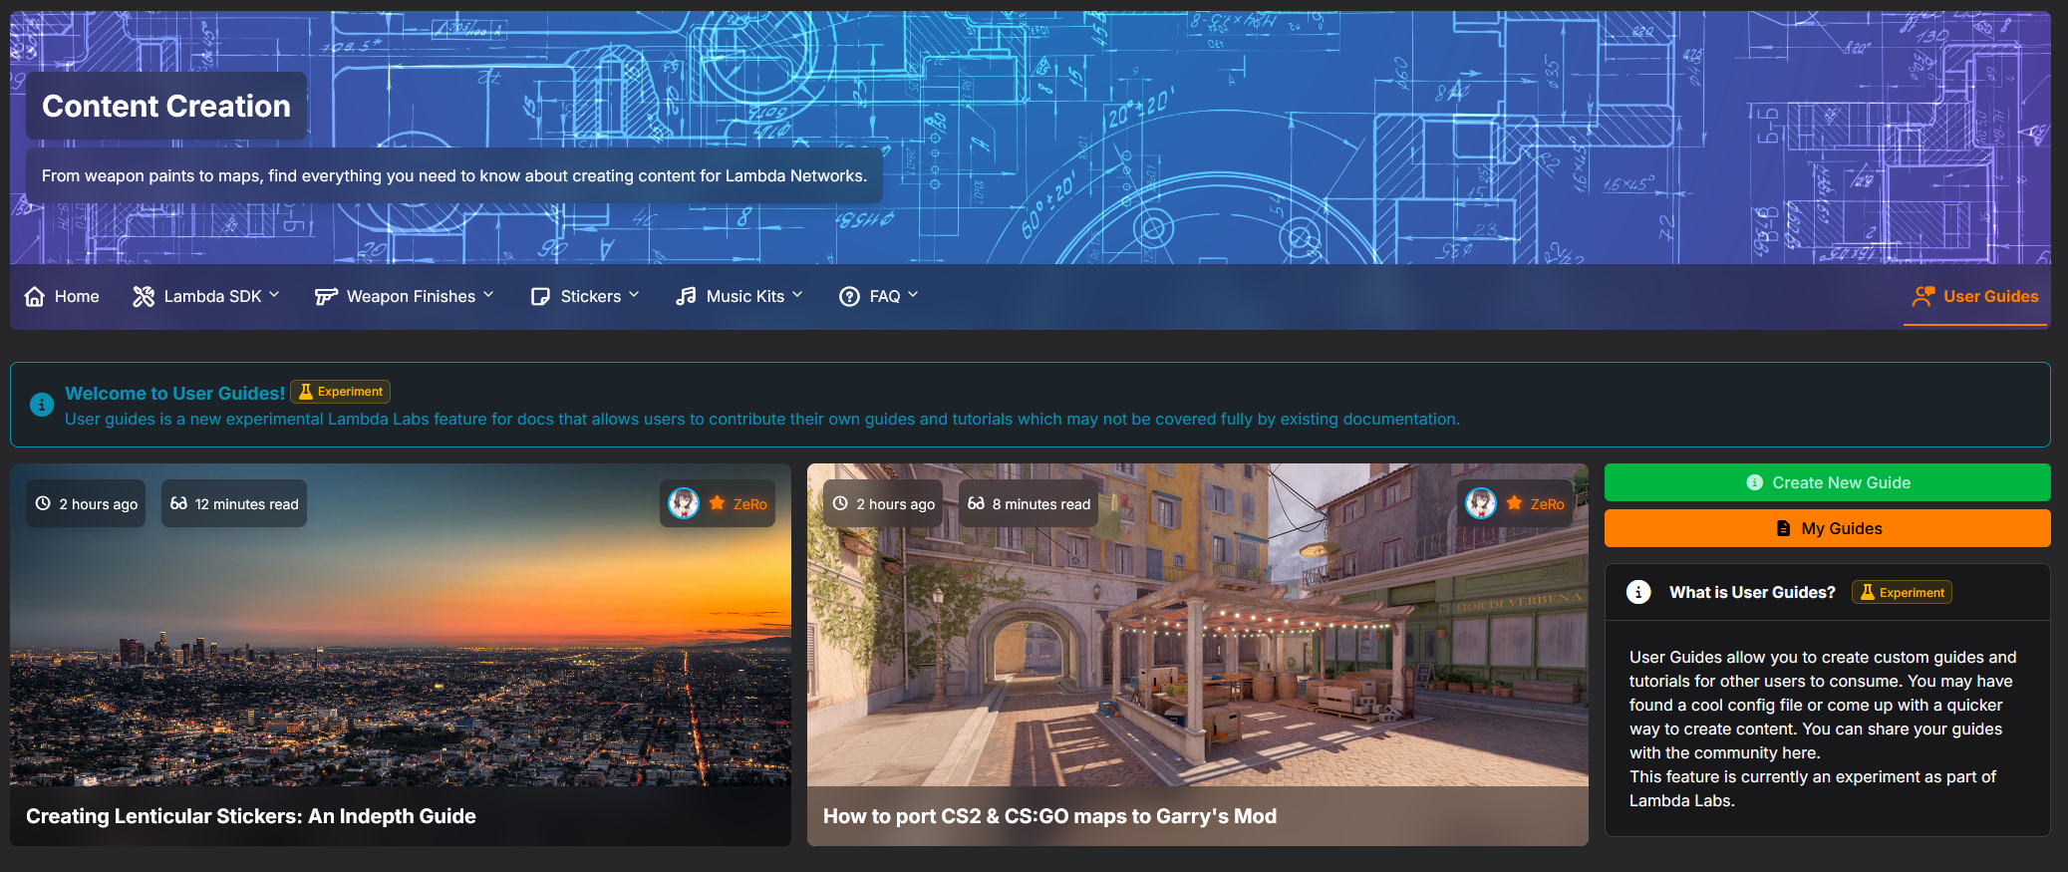Click the FAQ question mark icon
2068x872 pixels.
pos(849,296)
